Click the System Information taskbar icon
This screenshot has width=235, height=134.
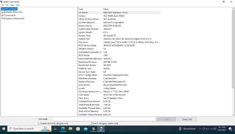pyautogui.click(x=100, y=129)
